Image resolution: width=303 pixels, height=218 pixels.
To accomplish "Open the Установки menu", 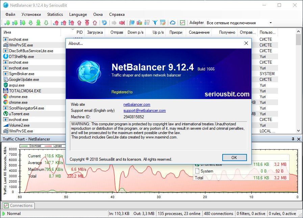I will (31, 14).
